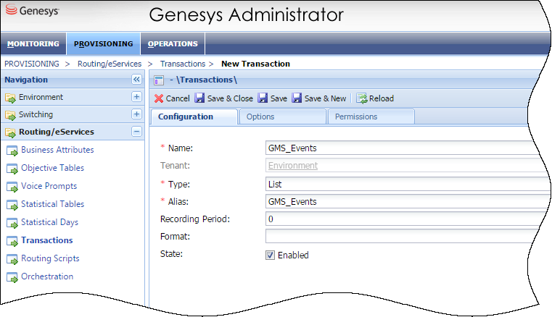The width and height of the screenshot is (552, 317).
Task: Click the Transactions breadcrumb
Action: (183, 64)
